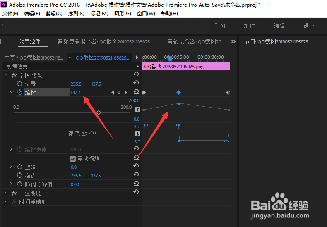
Task: Reset the 防闪烁滤镜 parameter
Action: [136, 183]
